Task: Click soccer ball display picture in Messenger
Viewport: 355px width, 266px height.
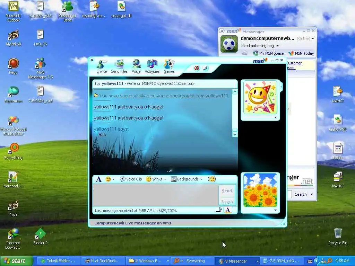Action: (229, 44)
